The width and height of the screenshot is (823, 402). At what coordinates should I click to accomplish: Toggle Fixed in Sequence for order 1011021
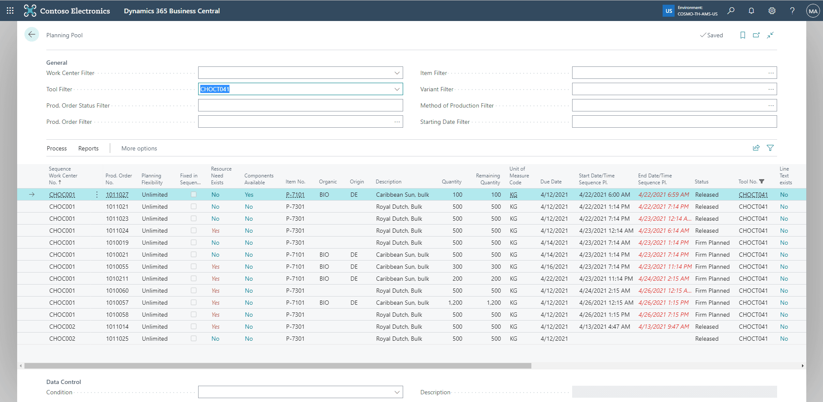[x=194, y=207]
